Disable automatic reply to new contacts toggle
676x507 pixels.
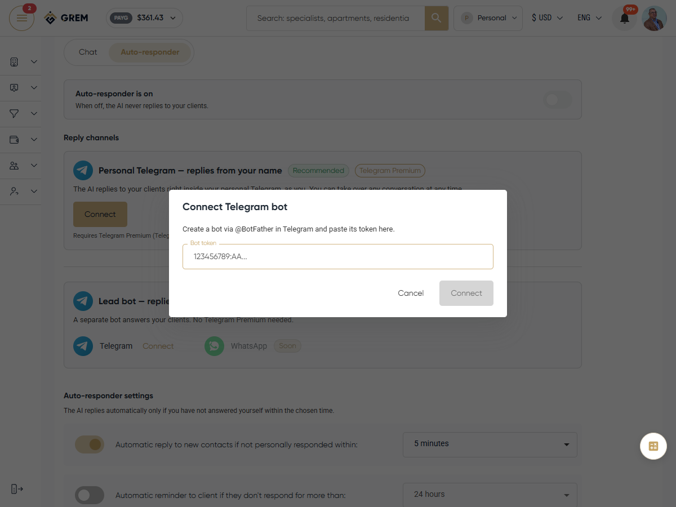(90, 444)
